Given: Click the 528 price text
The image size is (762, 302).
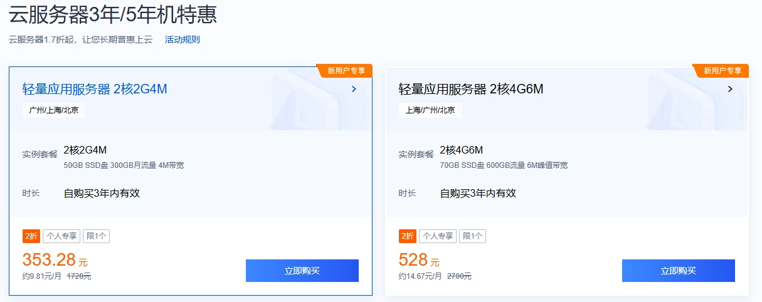Looking at the screenshot, I should coord(413,259).
